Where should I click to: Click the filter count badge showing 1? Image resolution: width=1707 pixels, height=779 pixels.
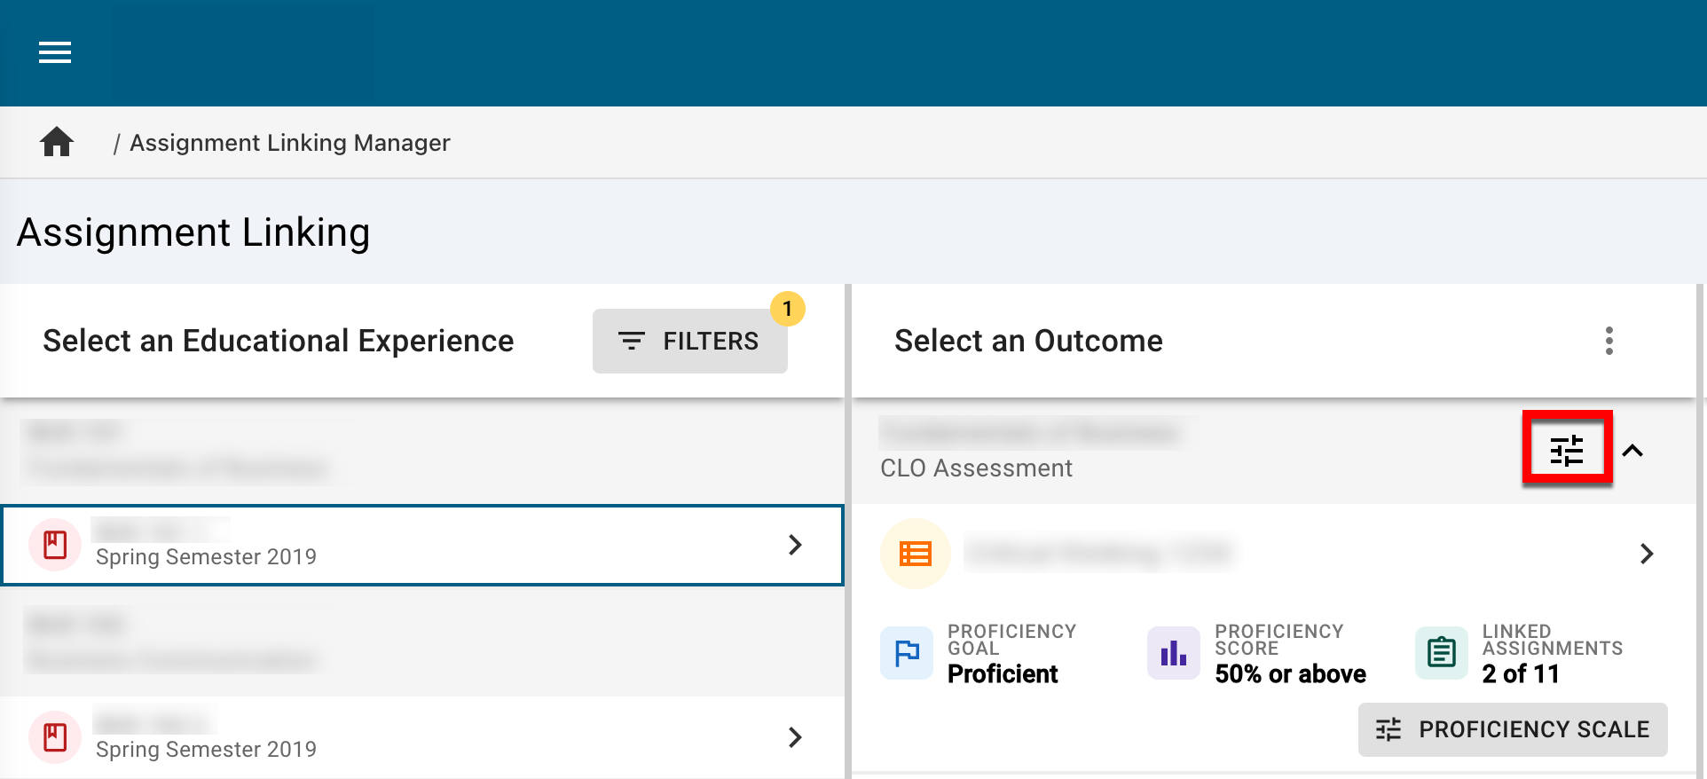[x=787, y=309]
